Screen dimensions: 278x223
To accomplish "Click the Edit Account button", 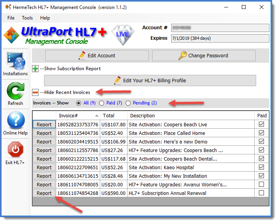I will coord(97,55).
